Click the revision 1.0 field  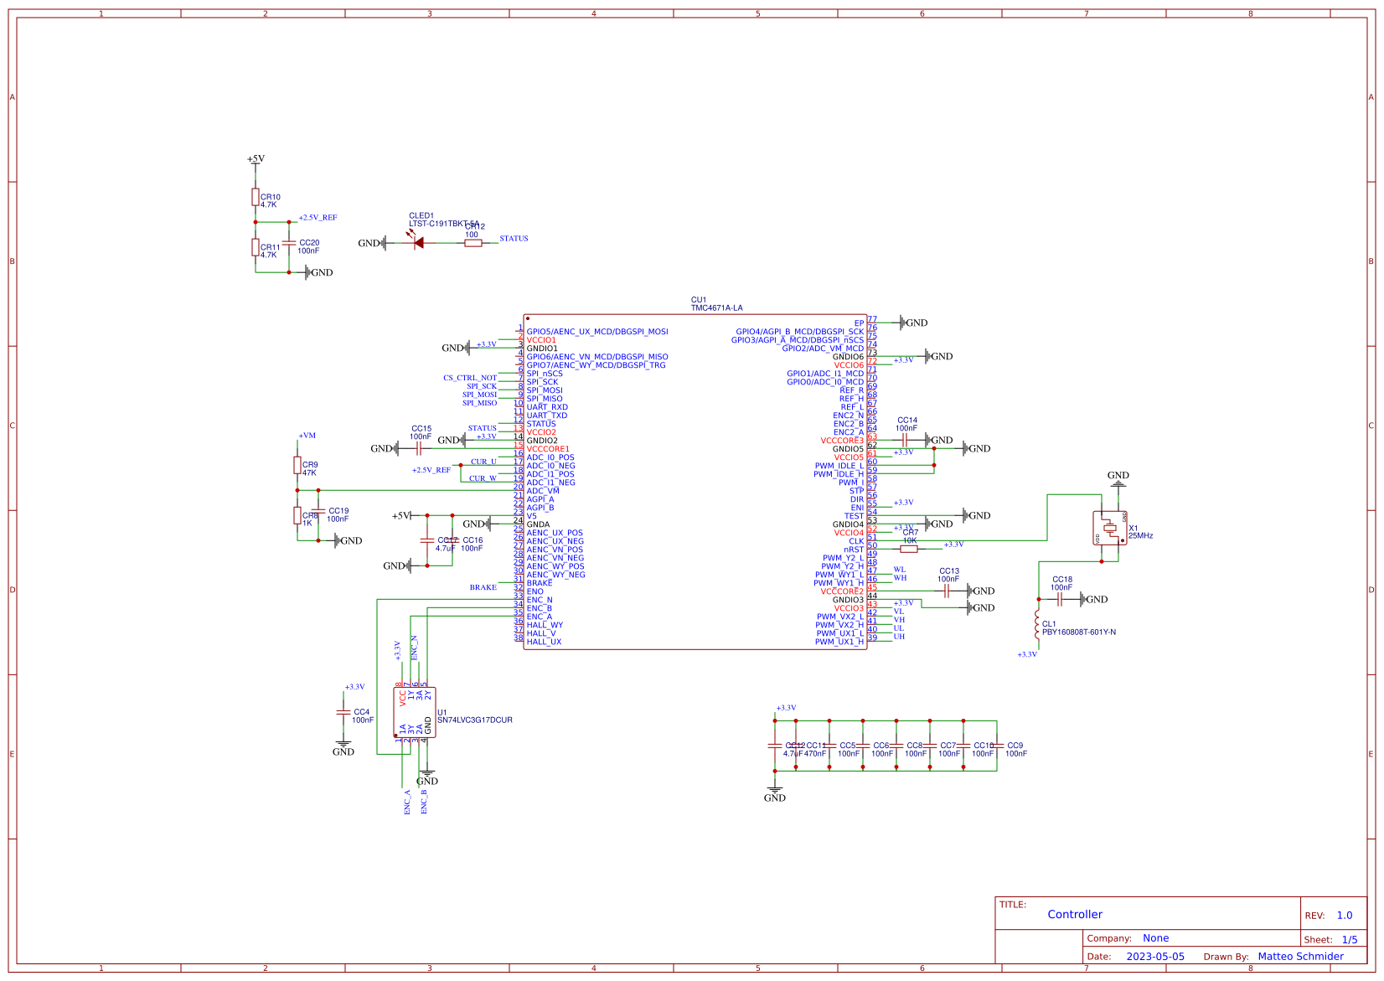tap(1345, 915)
